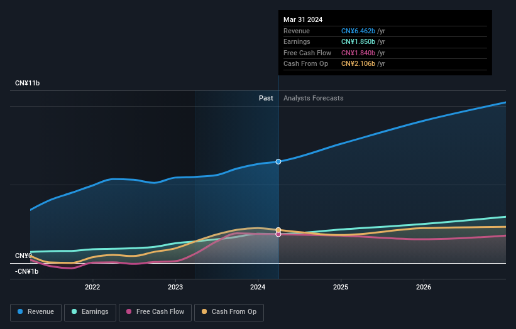Click the Analysts Forecasts label
The height and width of the screenshot is (329, 516).
pyautogui.click(x=313, y=98)
